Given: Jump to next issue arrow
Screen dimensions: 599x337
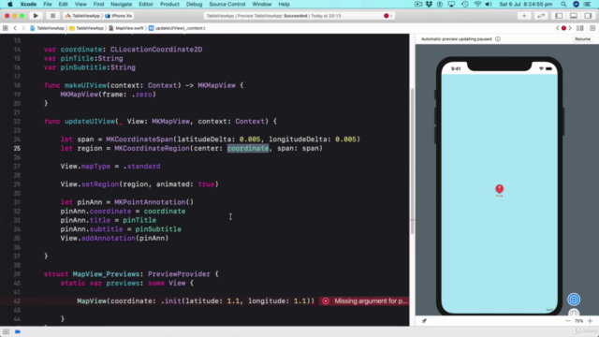Looking at the screenshot, I should click(x=570, y=28).
